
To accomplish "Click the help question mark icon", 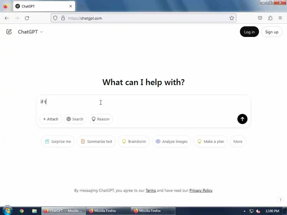I will click(280, 200).
